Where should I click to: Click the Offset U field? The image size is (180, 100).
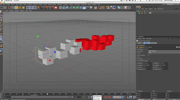148,63
